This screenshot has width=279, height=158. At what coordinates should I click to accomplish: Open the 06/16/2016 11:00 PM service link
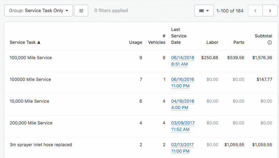[183, 82]
